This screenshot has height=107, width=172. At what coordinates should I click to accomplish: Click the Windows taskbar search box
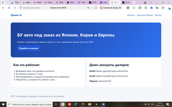click(x=29, y=104)
